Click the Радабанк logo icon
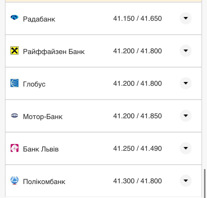Image resolution: width=207 pixels, height=198 pixels. pos(14,17)
